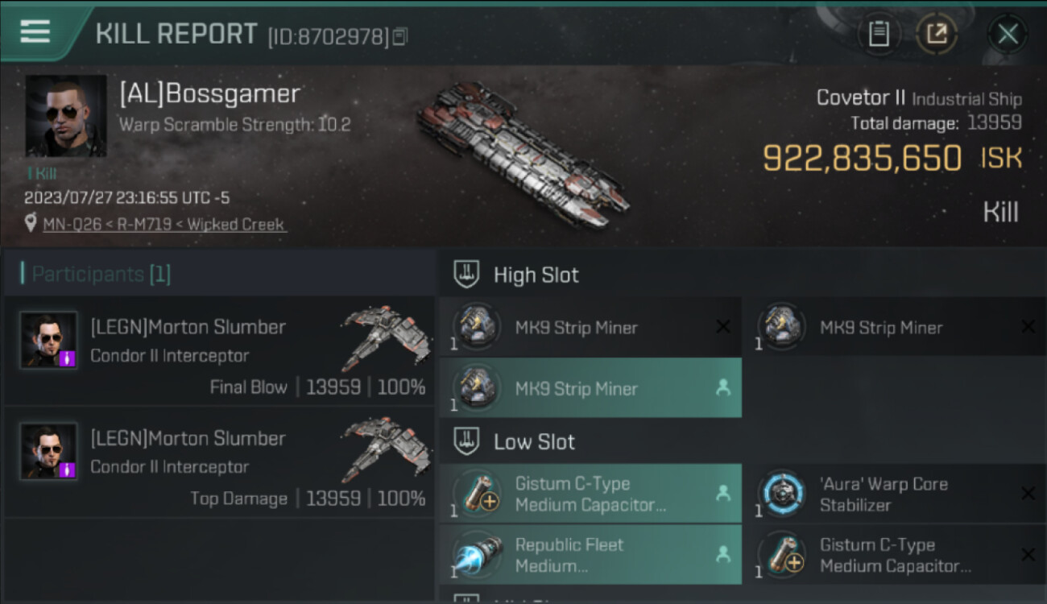Screen dimensions: 1047x604
Task: Select the highlighted MK9 Strip Miner item
Action: coord(590,388)
